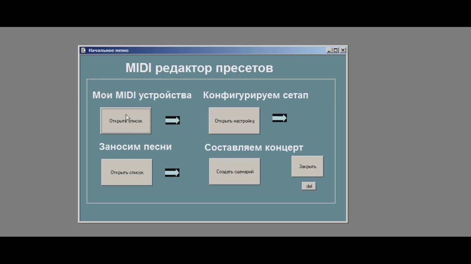471x264 pixels.
Task: Click the Мои MIDI устройства label
Action: point(142,95)
